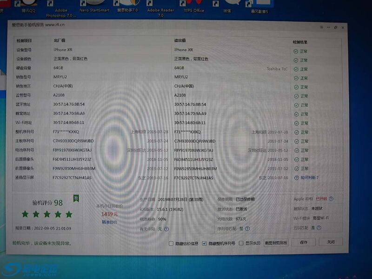Select the 爱思助手7.0 desktop shortcut
This screenshot has width=372, height=279.
pyautogui.click(x=127, y=7)
